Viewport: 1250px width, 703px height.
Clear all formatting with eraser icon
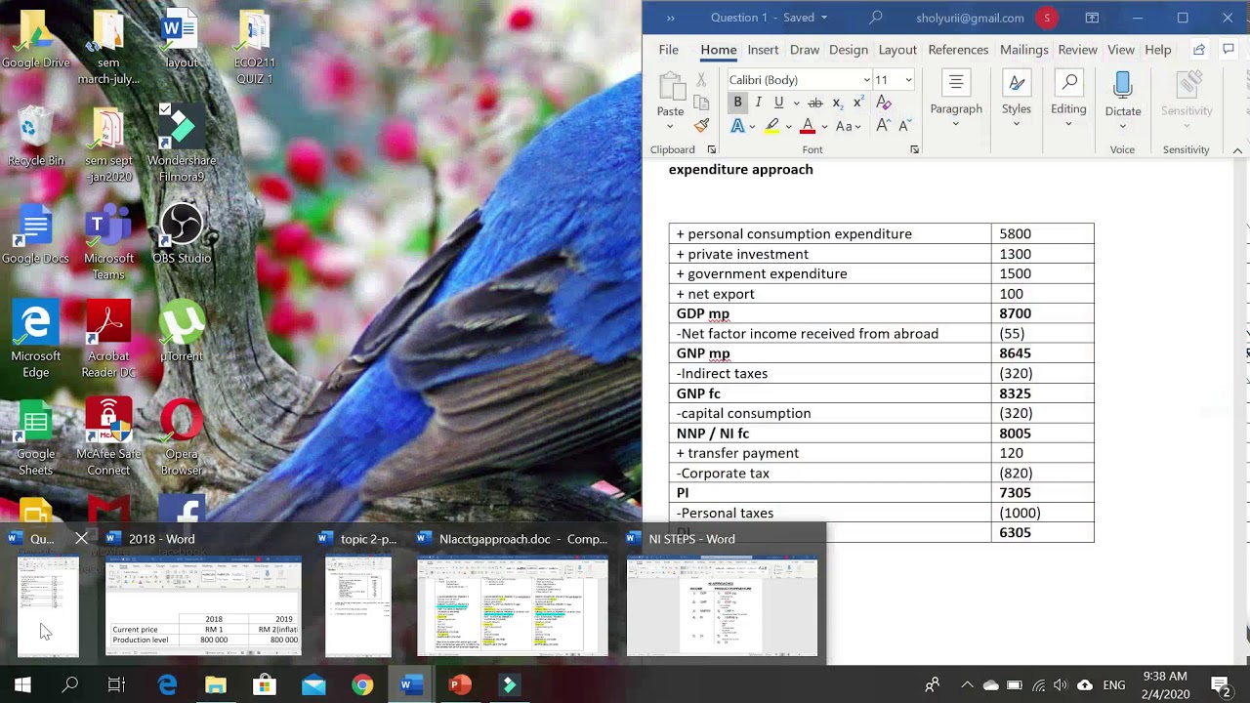coord(884,103)
